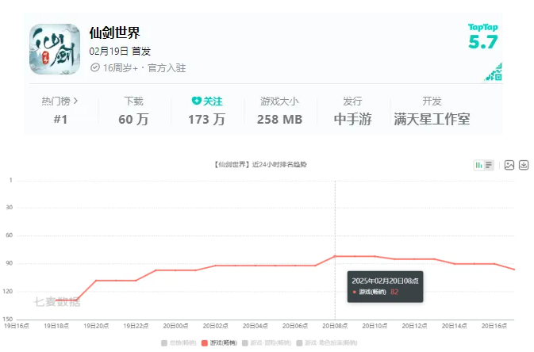Image resolution: width=534 pixels, height=352 pixels.
Task: Click the TapTap rating 5.7
Action: (483, 42)
